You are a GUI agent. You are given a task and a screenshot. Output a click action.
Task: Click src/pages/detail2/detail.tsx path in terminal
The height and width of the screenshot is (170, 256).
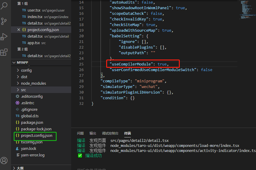pos(139,140)
